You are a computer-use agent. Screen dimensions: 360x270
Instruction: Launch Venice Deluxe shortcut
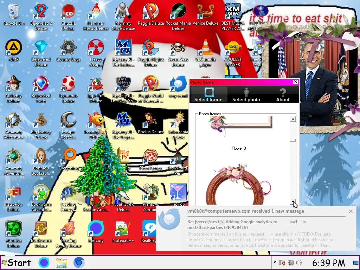205,14
